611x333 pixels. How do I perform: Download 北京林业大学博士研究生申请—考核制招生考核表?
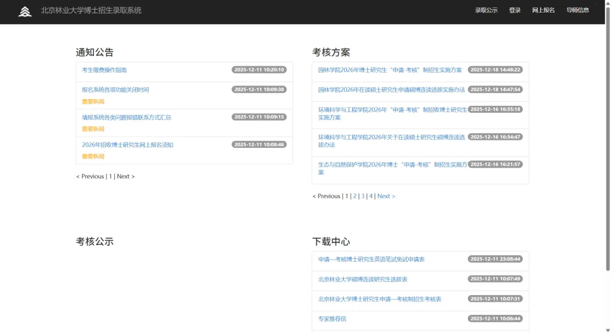pos(380,299)
